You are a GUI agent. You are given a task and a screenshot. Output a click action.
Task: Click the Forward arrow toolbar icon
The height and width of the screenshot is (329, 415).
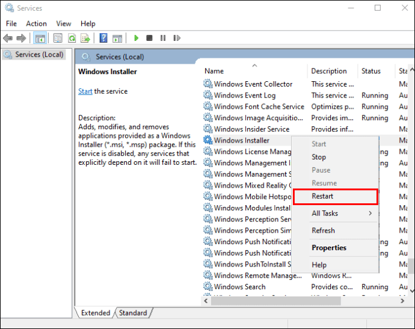tap(21, 38)
